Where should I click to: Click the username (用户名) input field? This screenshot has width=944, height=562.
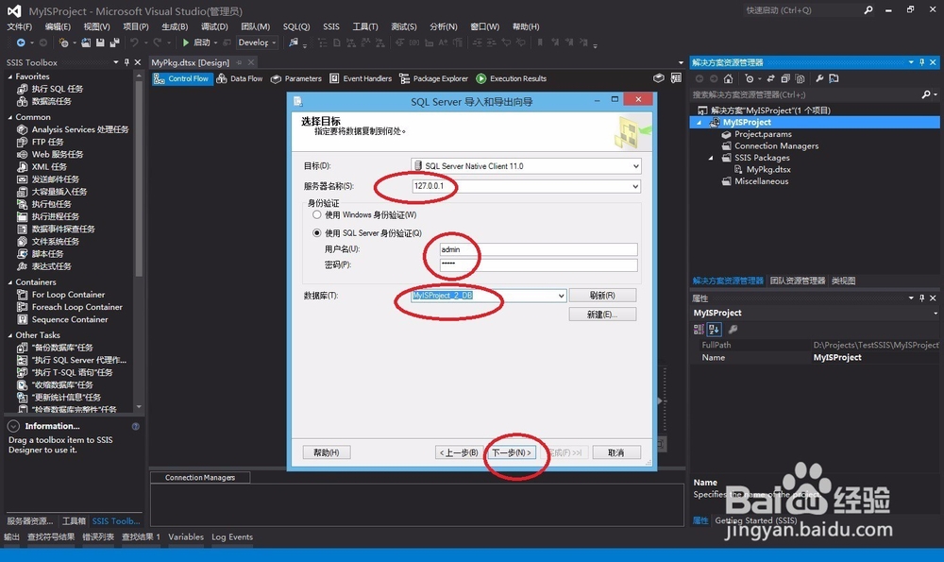click(538, 249)
